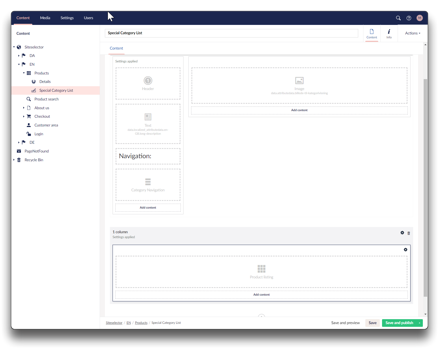The width and height of the screenshot is (439, 349).
Task: Select the Category Navigation grid editor
Action: (x=148, y=185)
